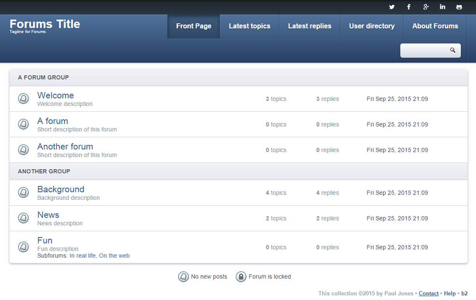476x300 pixels.
Task: Click the status icon beside A forum
Action: pos(23,124)
